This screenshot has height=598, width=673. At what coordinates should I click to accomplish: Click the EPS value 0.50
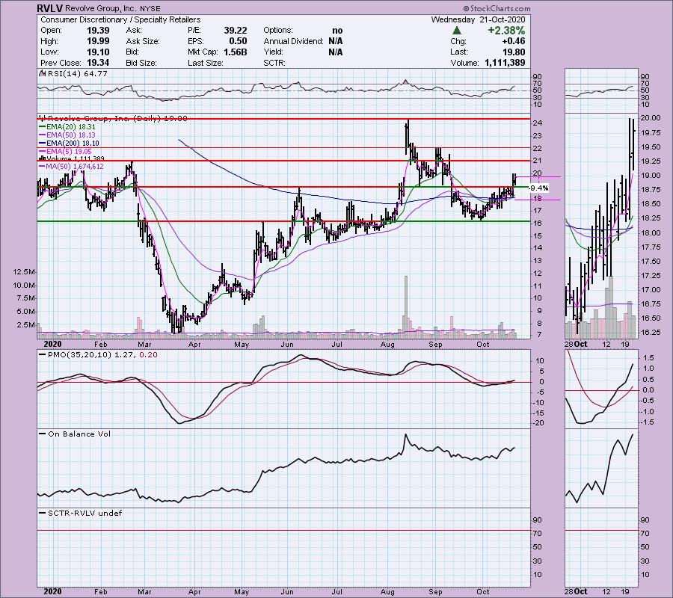pyautogui.click(x=239, y=41)
